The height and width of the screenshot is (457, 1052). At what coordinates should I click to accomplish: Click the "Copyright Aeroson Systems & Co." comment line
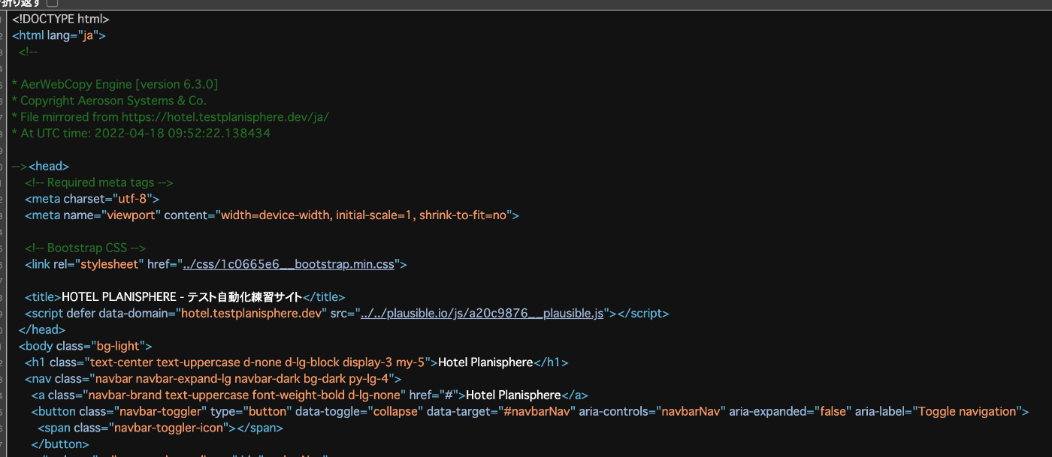pos(110,101)
